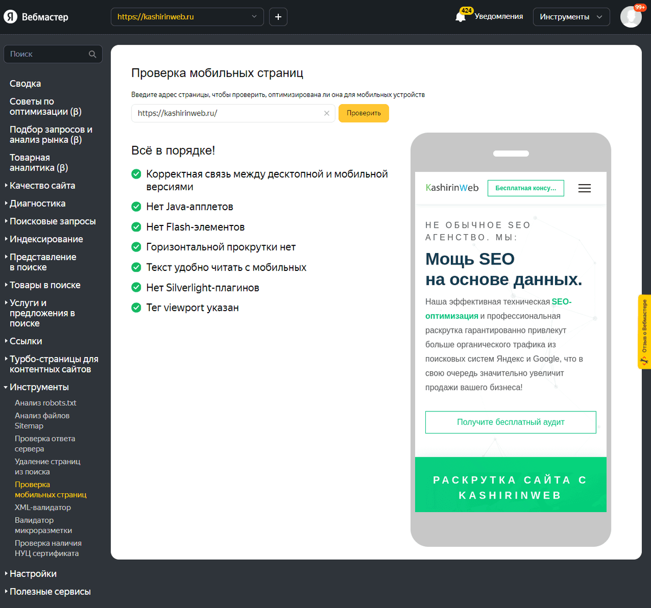This screenshot has height=608, width=651.
Task: Select Проверка мобильных страниц in sidebar
Action: point(50,489)
